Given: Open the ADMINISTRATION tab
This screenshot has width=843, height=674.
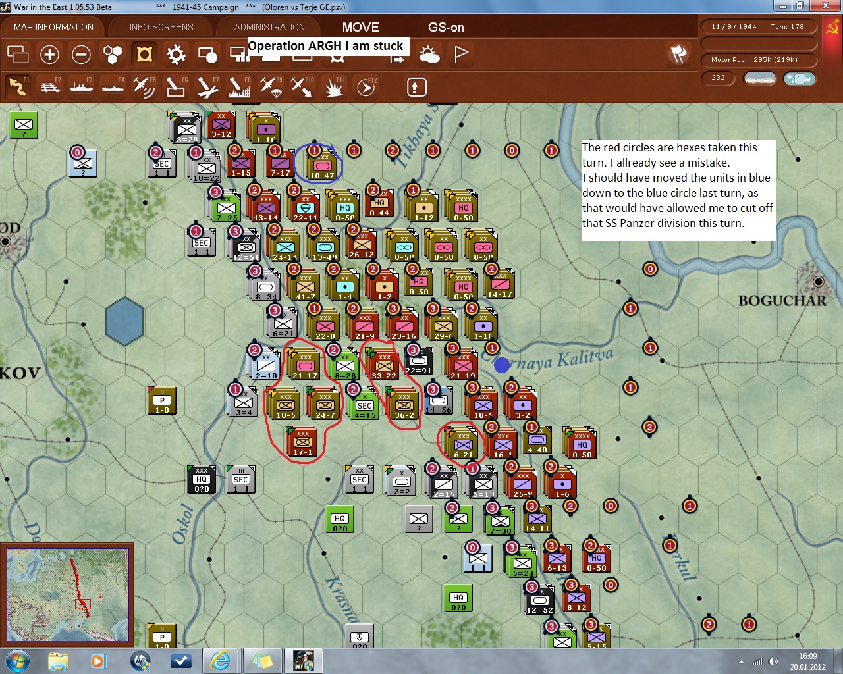Looking at the screenshot, I should click(269, 27).
